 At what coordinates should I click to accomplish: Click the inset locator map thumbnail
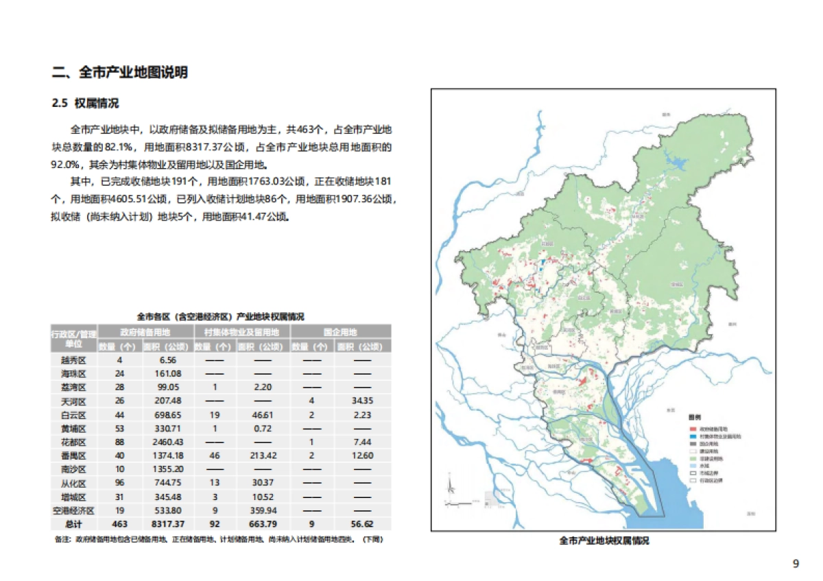[491, 498]
